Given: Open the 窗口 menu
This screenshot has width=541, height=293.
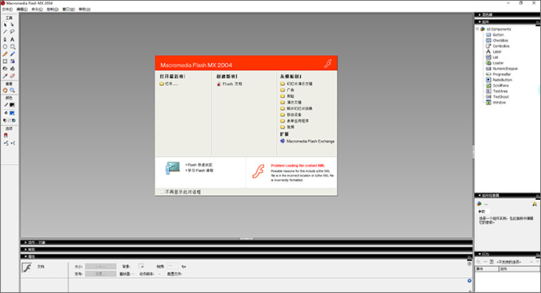Looking at the screenshot, I should coord(68,10).
